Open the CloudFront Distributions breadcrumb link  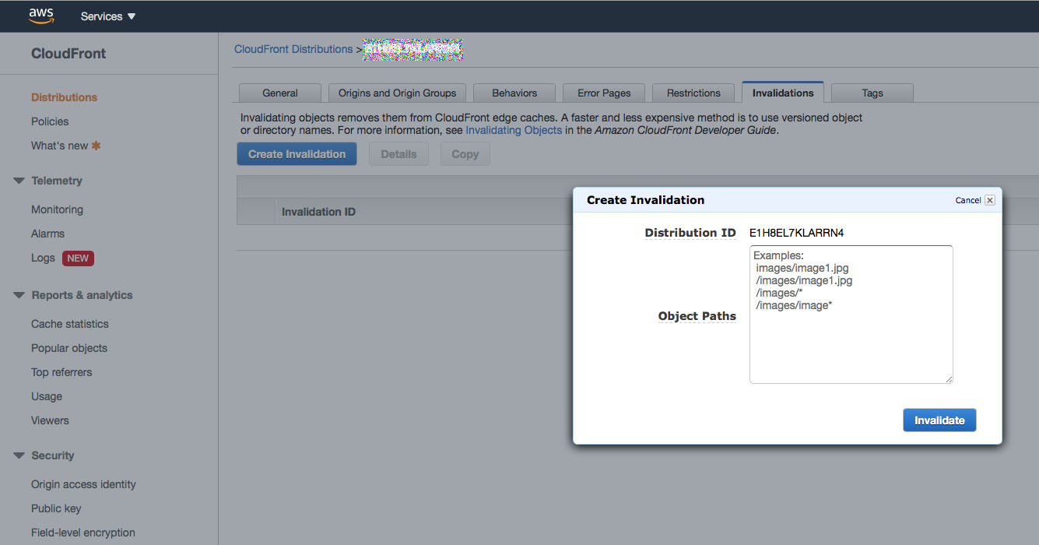click(293, 49)
